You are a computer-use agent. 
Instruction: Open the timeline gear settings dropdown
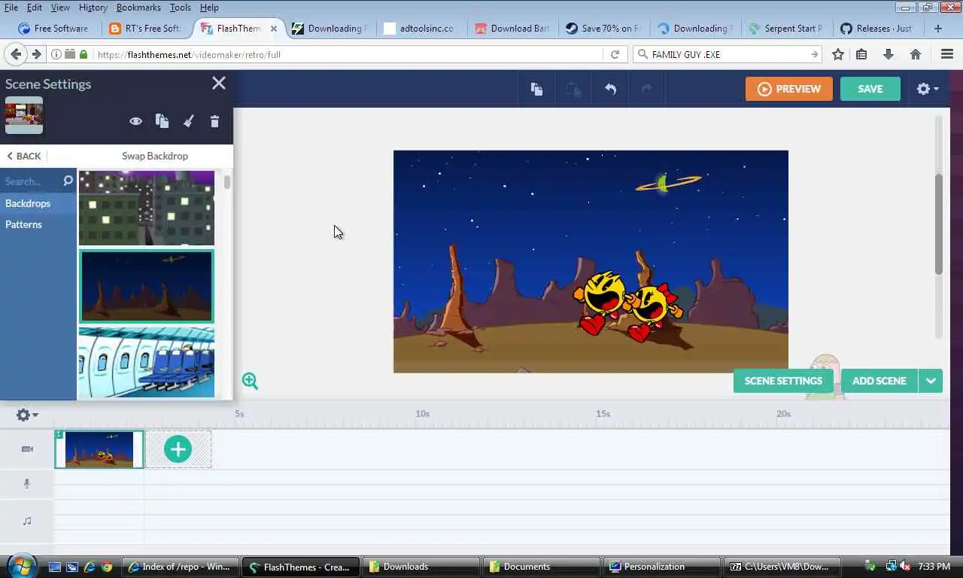coord(27,415)
